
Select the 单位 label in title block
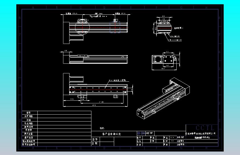coord(166,138)
